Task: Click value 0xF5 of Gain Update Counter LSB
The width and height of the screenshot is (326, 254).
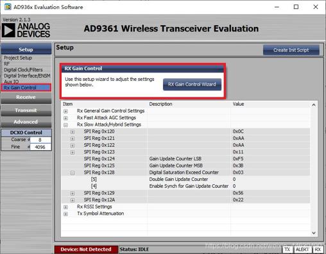Action: 238,158
